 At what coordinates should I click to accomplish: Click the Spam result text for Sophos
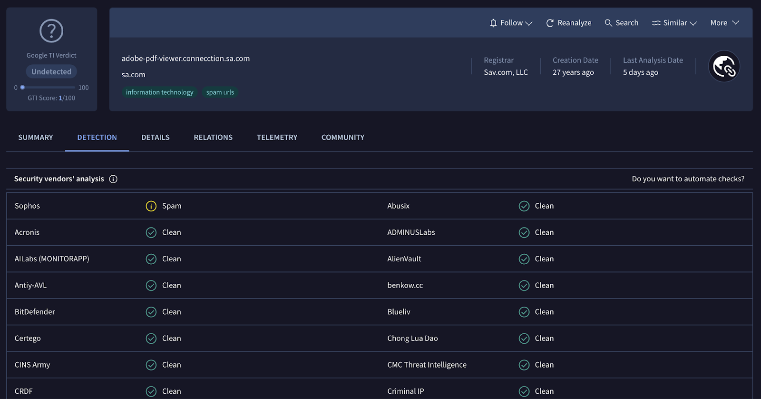(x=172, y=206)
